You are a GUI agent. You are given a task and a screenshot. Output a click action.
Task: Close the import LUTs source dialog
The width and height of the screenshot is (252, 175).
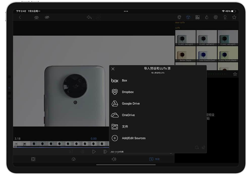113,69
